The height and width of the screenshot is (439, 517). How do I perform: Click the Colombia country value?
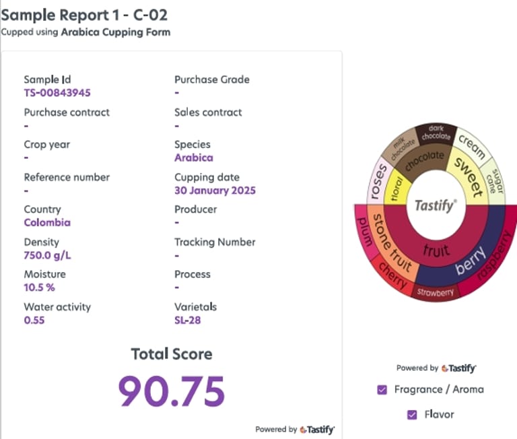pos(47,223)
